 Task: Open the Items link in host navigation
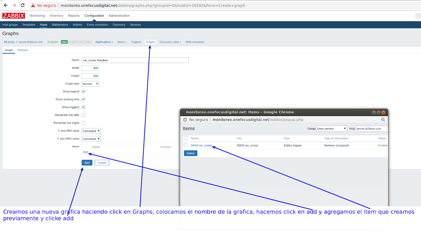tap(121, 42)
